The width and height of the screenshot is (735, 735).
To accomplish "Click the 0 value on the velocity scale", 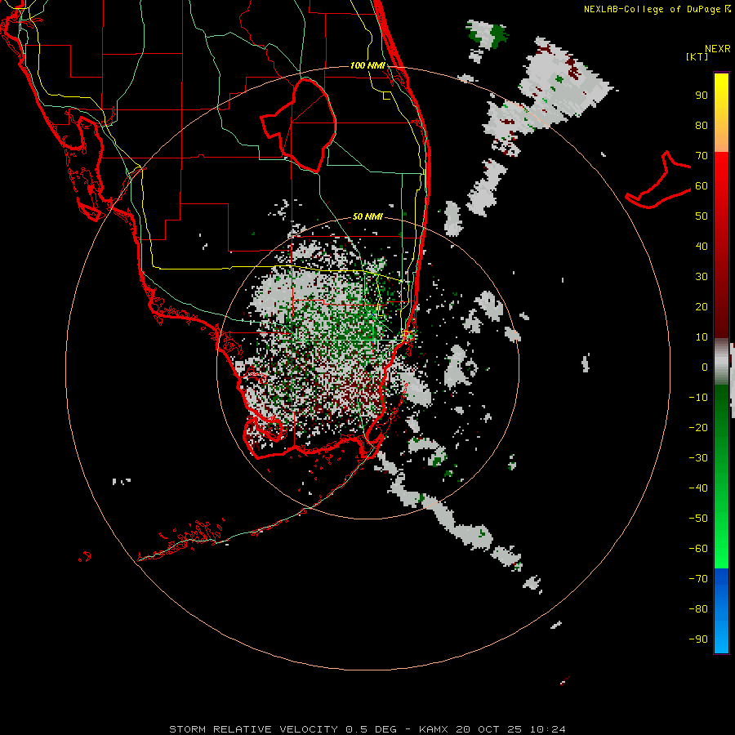I will [705, 367].
